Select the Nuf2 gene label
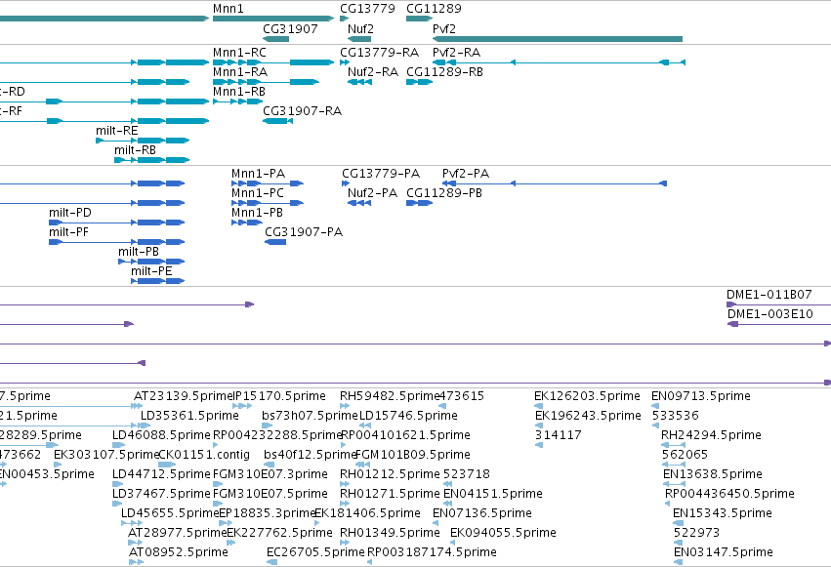 click(x=360, y=28)
